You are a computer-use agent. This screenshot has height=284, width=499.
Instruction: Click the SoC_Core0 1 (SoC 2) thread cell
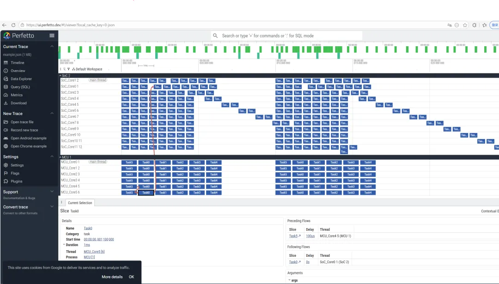[x=335, y=262]
